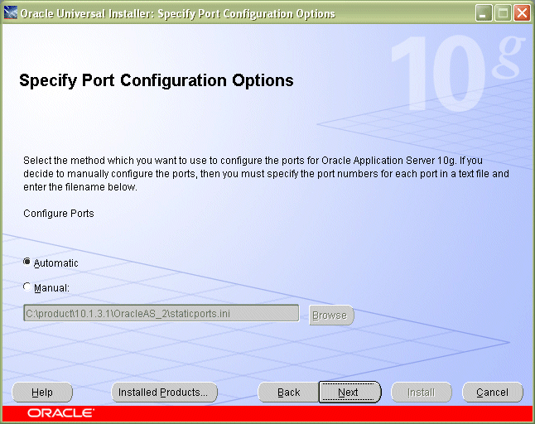Minimize the installer window
Screen dimensions: 535x424
click(484, 13)
